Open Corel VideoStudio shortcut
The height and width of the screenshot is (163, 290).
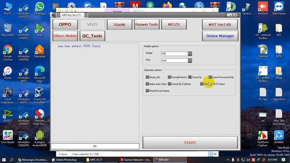[x=8, y=96]
